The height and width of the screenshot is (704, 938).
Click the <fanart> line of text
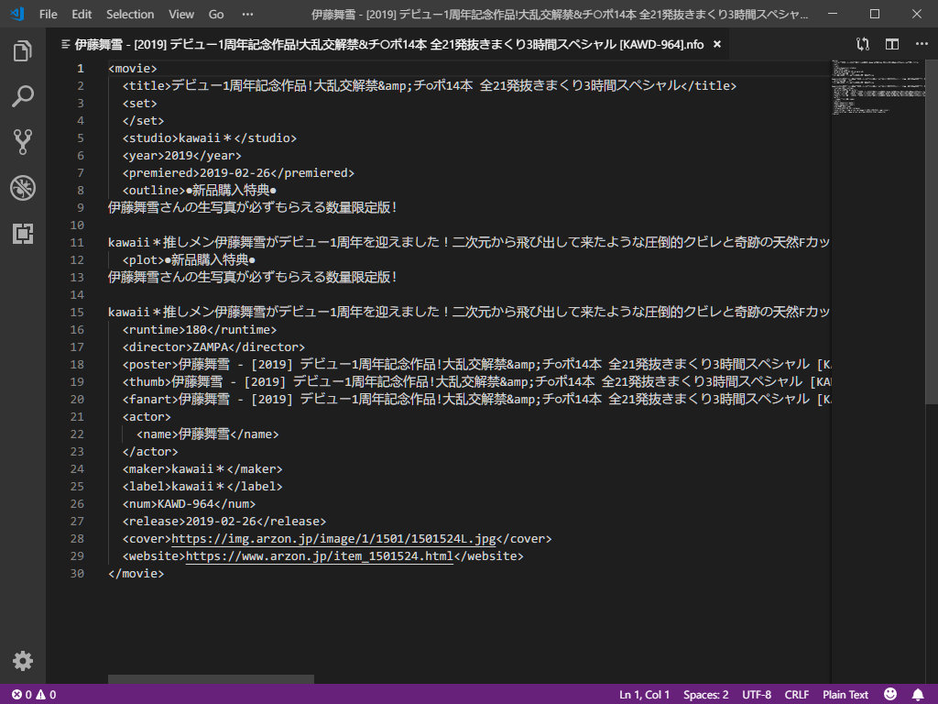click(476, 400)
